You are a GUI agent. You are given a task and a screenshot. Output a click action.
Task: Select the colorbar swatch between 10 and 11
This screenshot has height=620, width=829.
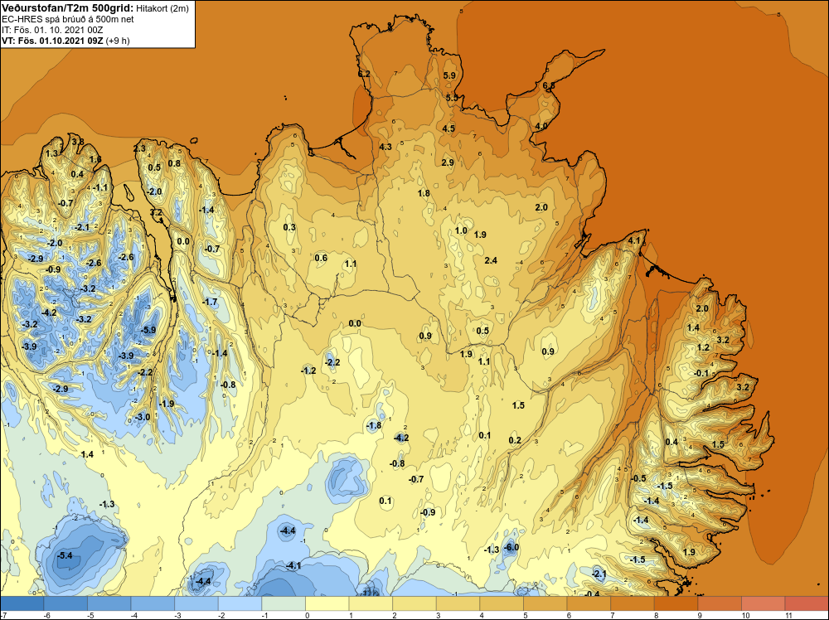click(764, 603)
